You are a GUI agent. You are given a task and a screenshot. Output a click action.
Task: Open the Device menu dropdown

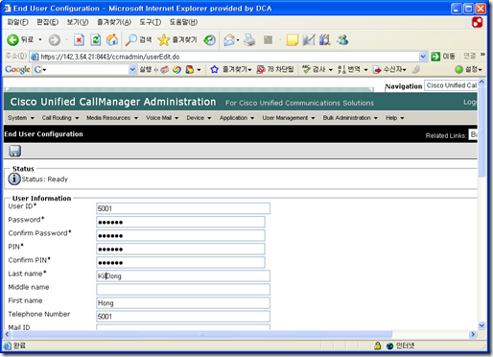tap(199, 118)
